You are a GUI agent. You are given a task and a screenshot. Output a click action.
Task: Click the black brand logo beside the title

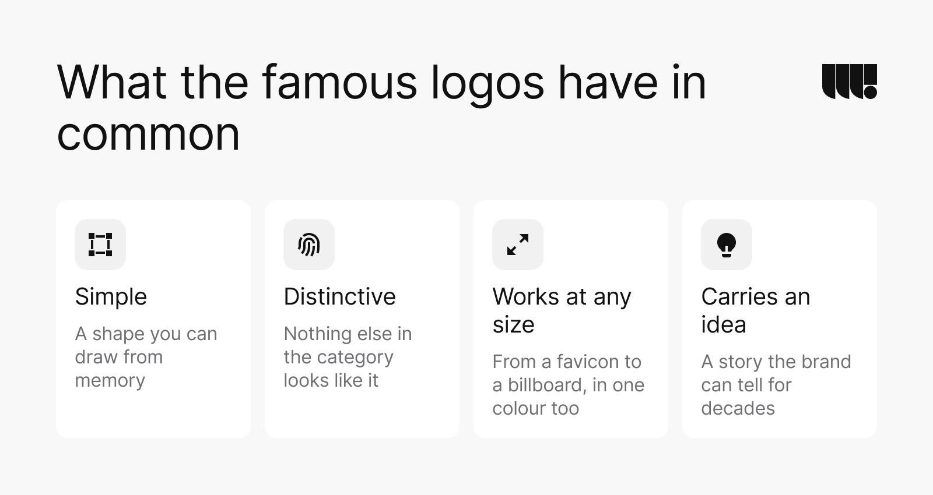pos(850,82)
